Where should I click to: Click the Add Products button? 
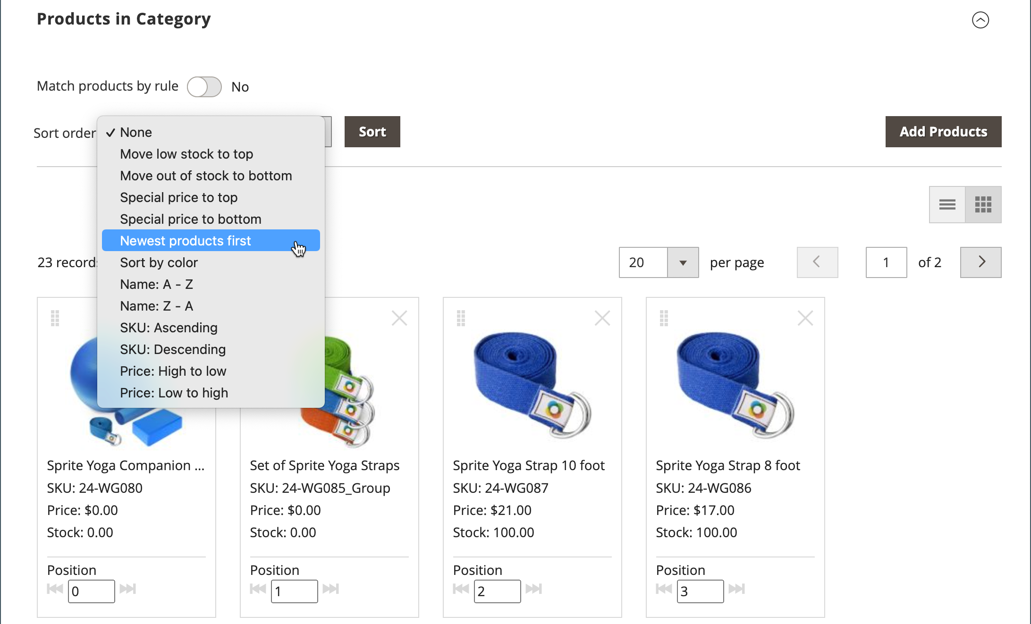point(943,132)
